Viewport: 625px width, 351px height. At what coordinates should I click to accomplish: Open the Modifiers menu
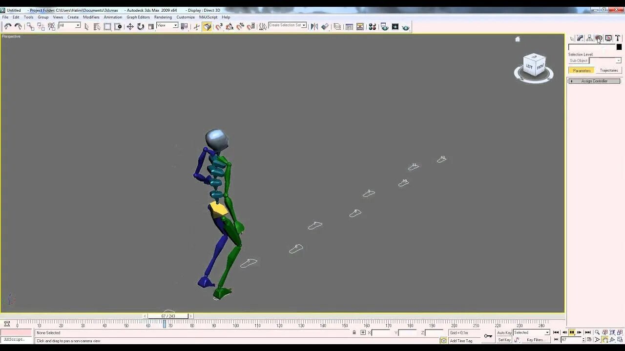91,17
